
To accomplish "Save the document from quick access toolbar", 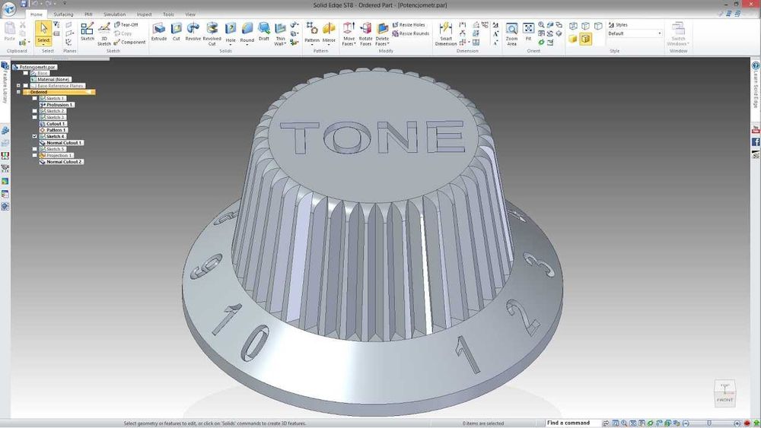I will point(24,3).
